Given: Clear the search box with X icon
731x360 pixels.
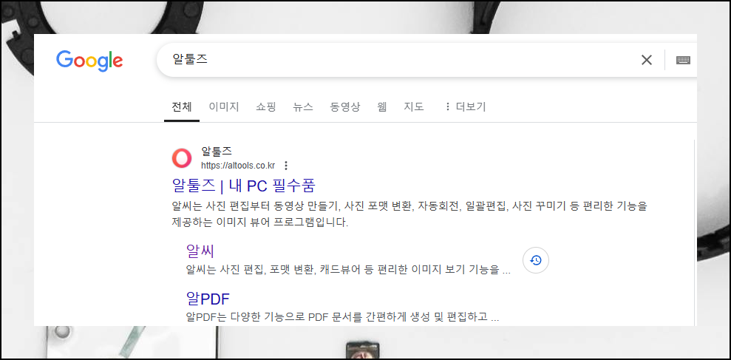Looking at the screenshot, I should point(647,60).
